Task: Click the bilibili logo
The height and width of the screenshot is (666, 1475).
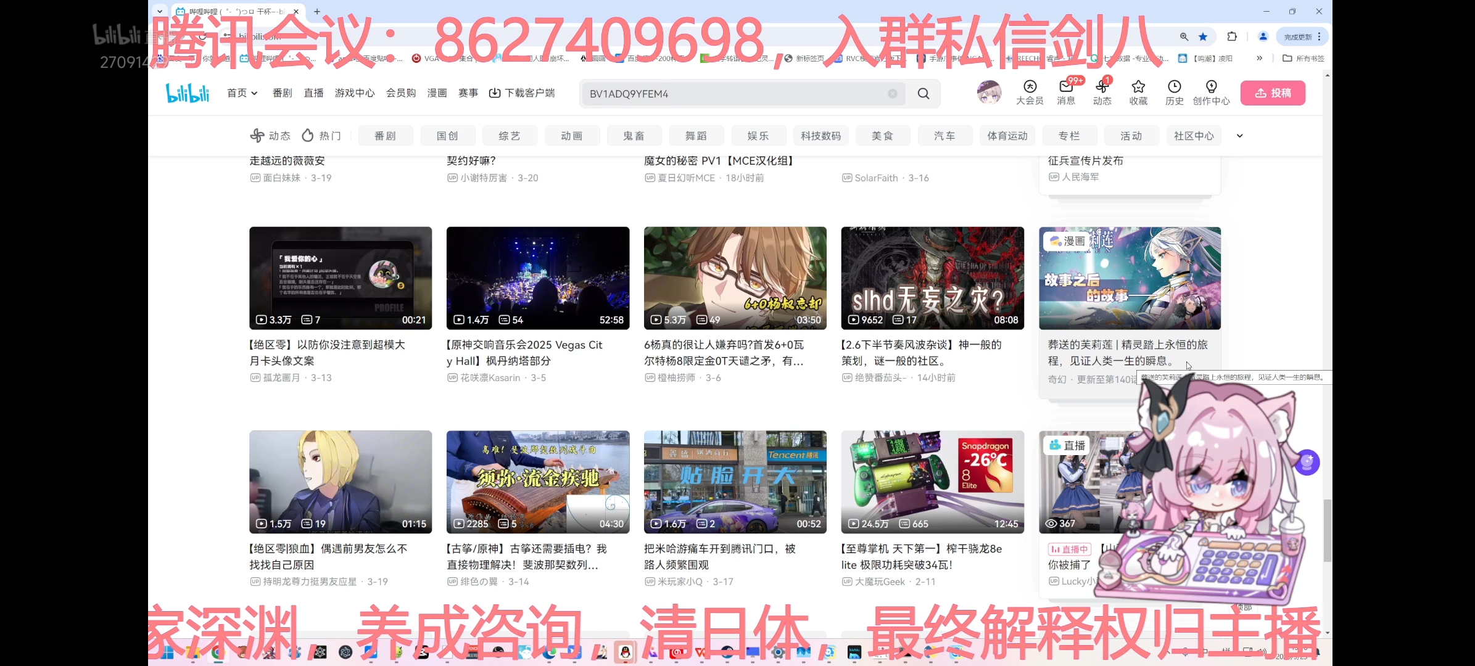Action: [x=188, y=93]
